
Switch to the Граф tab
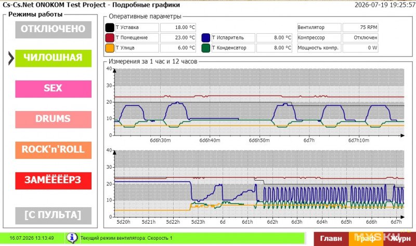click(x=366, y=239)
